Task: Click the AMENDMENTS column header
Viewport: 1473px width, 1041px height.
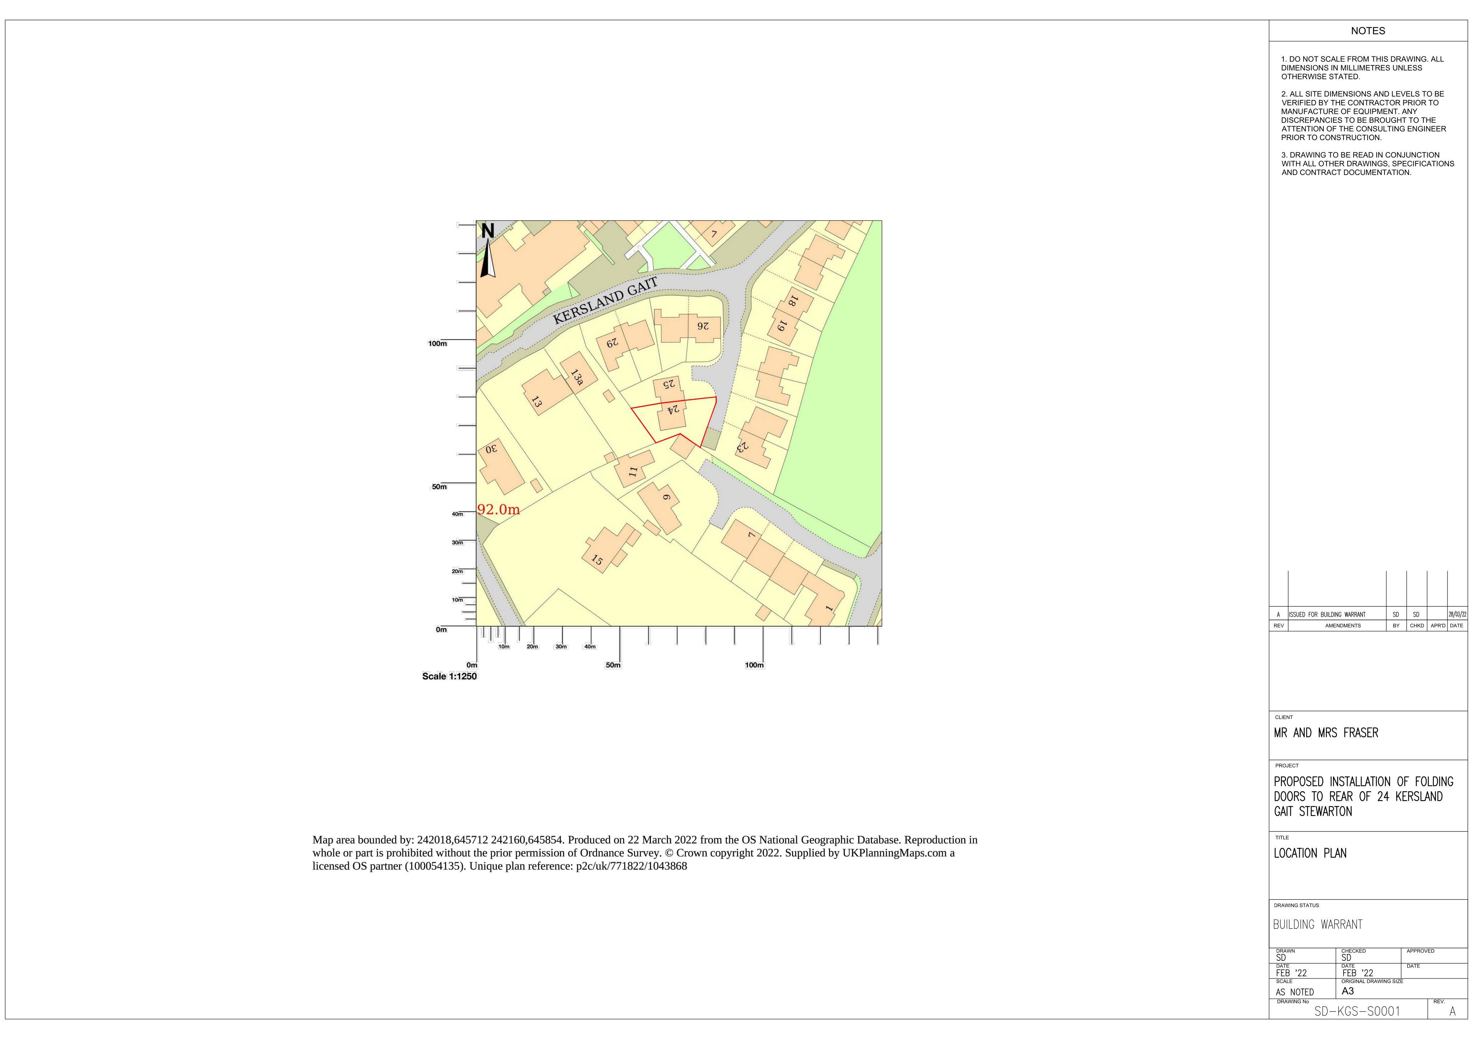Action: 1343,625
